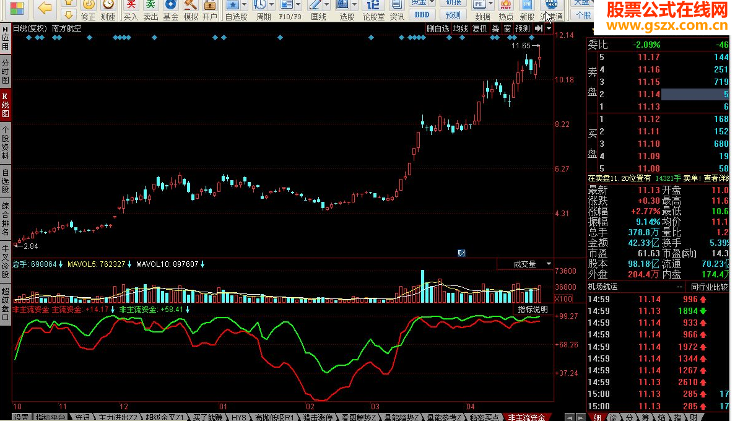The image size is (735, 421).
Task: Expand the 画线 dropdown arrow
Action: [327, 5]
